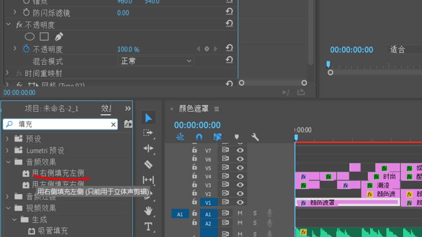The height and width of the screenshot is (237, 422).
Task: Go to previous opacity keyframe
Action: click(198, 49)
